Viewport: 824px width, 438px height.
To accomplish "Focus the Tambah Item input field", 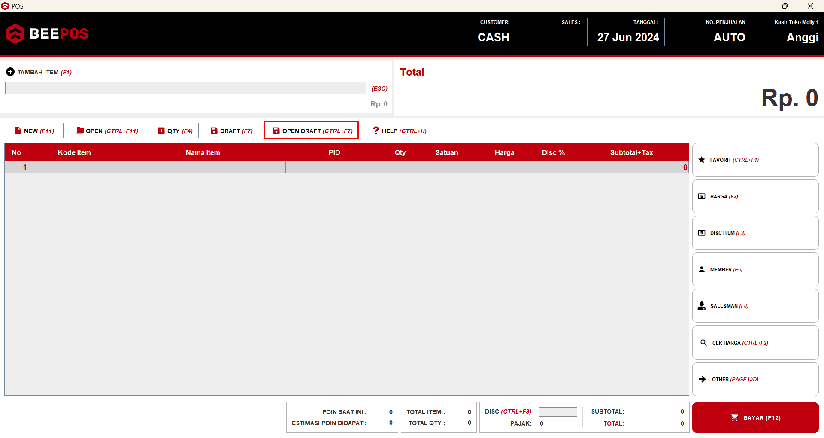I will pos(185,88).
